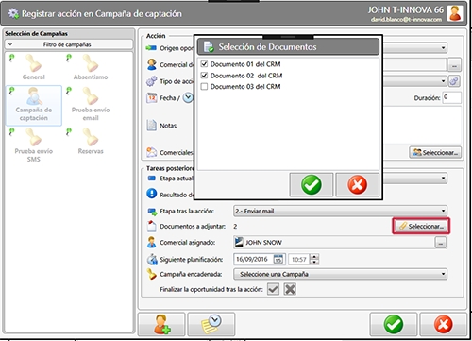Viewport: 472px width, 341px height.
Task: Select the Prueba envío SMS campaign
Action: (34, 145)
